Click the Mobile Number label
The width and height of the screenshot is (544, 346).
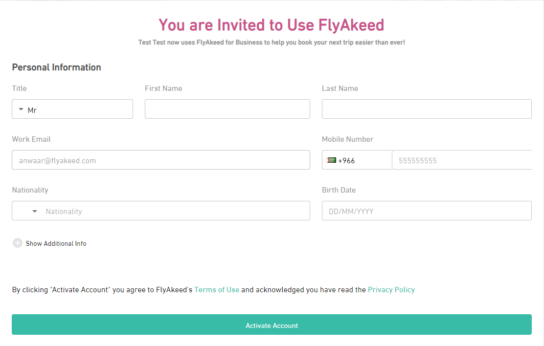[348, 139]
